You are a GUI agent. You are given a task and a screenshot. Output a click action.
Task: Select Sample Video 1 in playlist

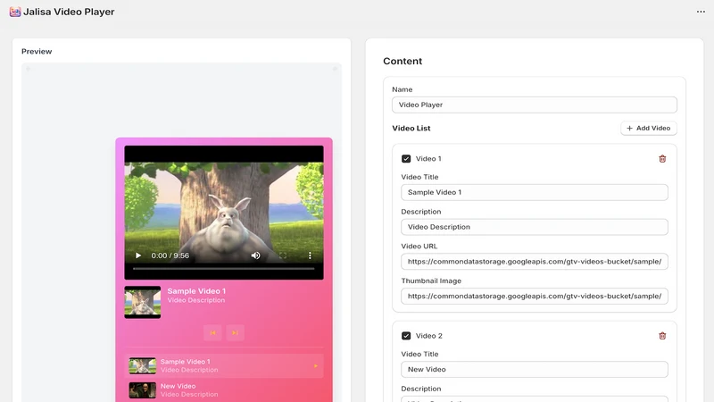pyautogui.click(x=224, y=365)
